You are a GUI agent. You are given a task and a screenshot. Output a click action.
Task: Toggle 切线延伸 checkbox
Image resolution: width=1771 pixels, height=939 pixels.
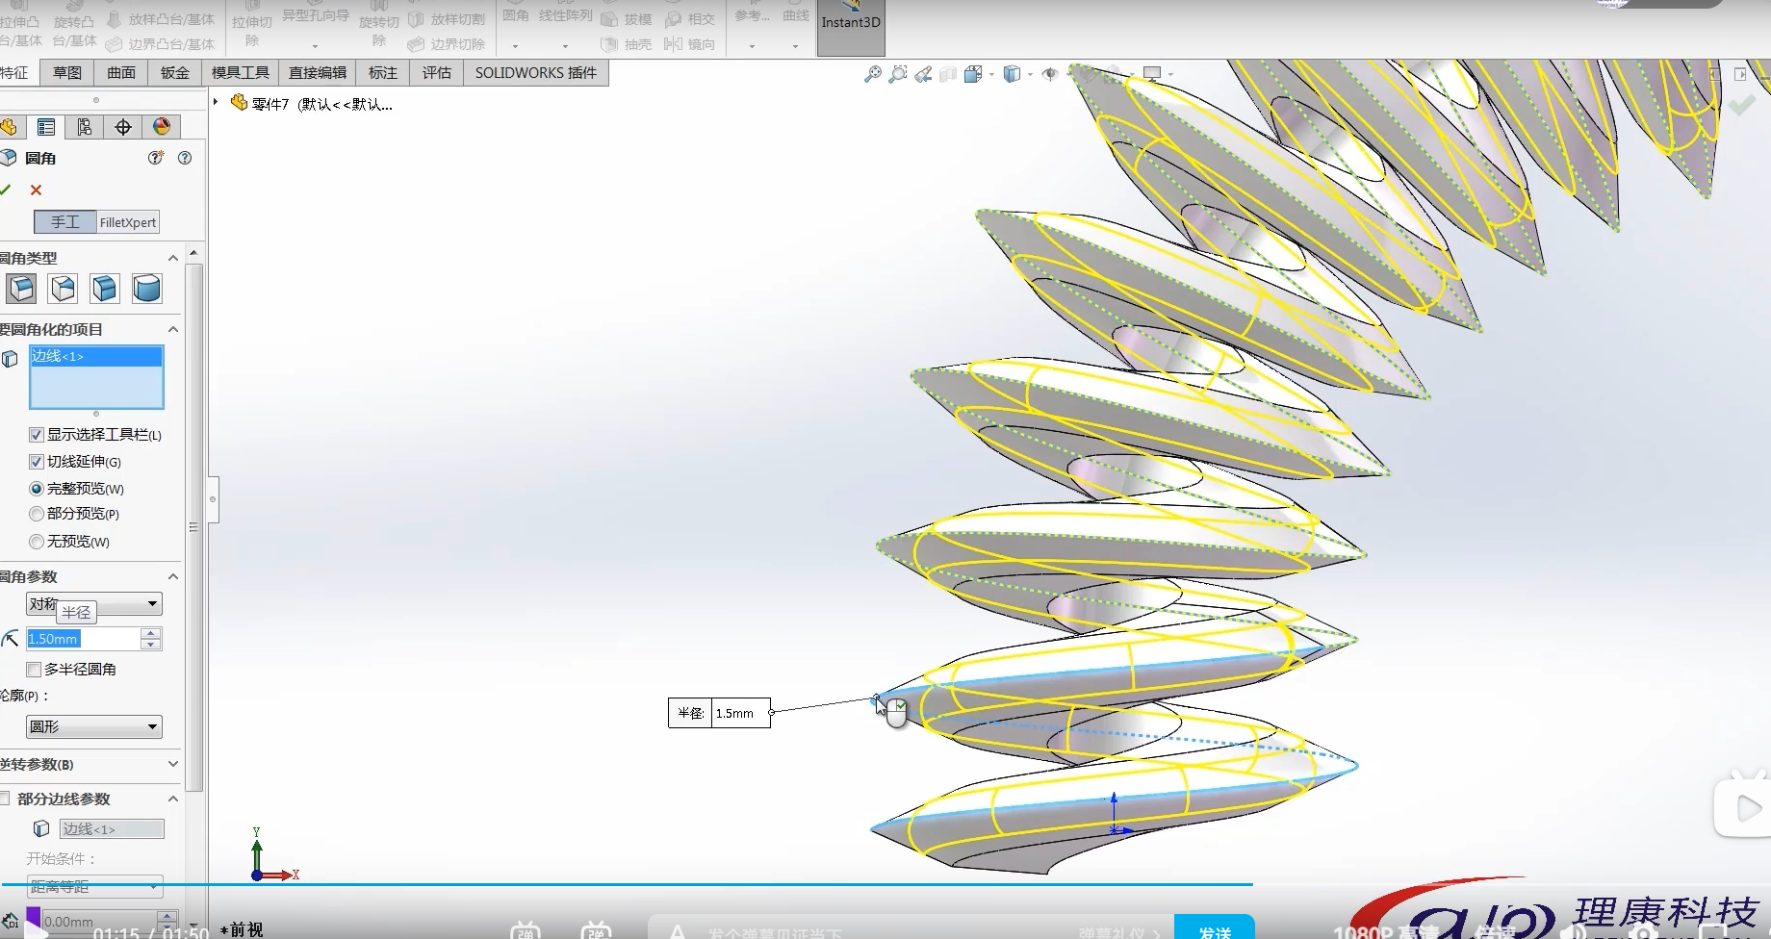[x=37, y=462]
